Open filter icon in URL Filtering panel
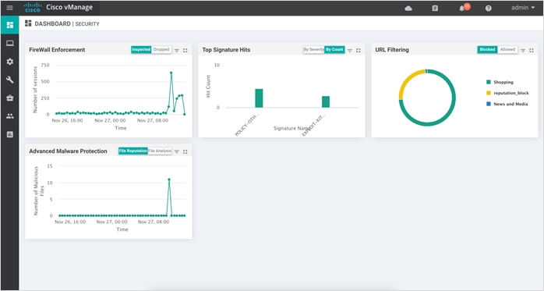The width and height of the screenshot is (544, 291). (x=523, y=51)
